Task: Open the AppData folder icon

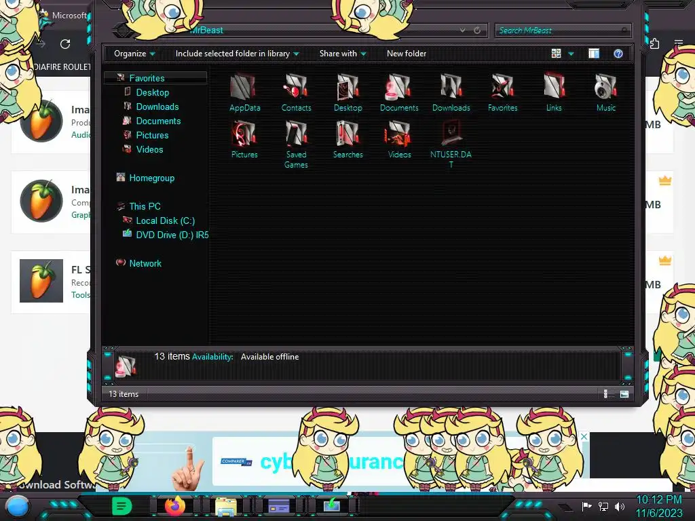Action: coord(244,86)
